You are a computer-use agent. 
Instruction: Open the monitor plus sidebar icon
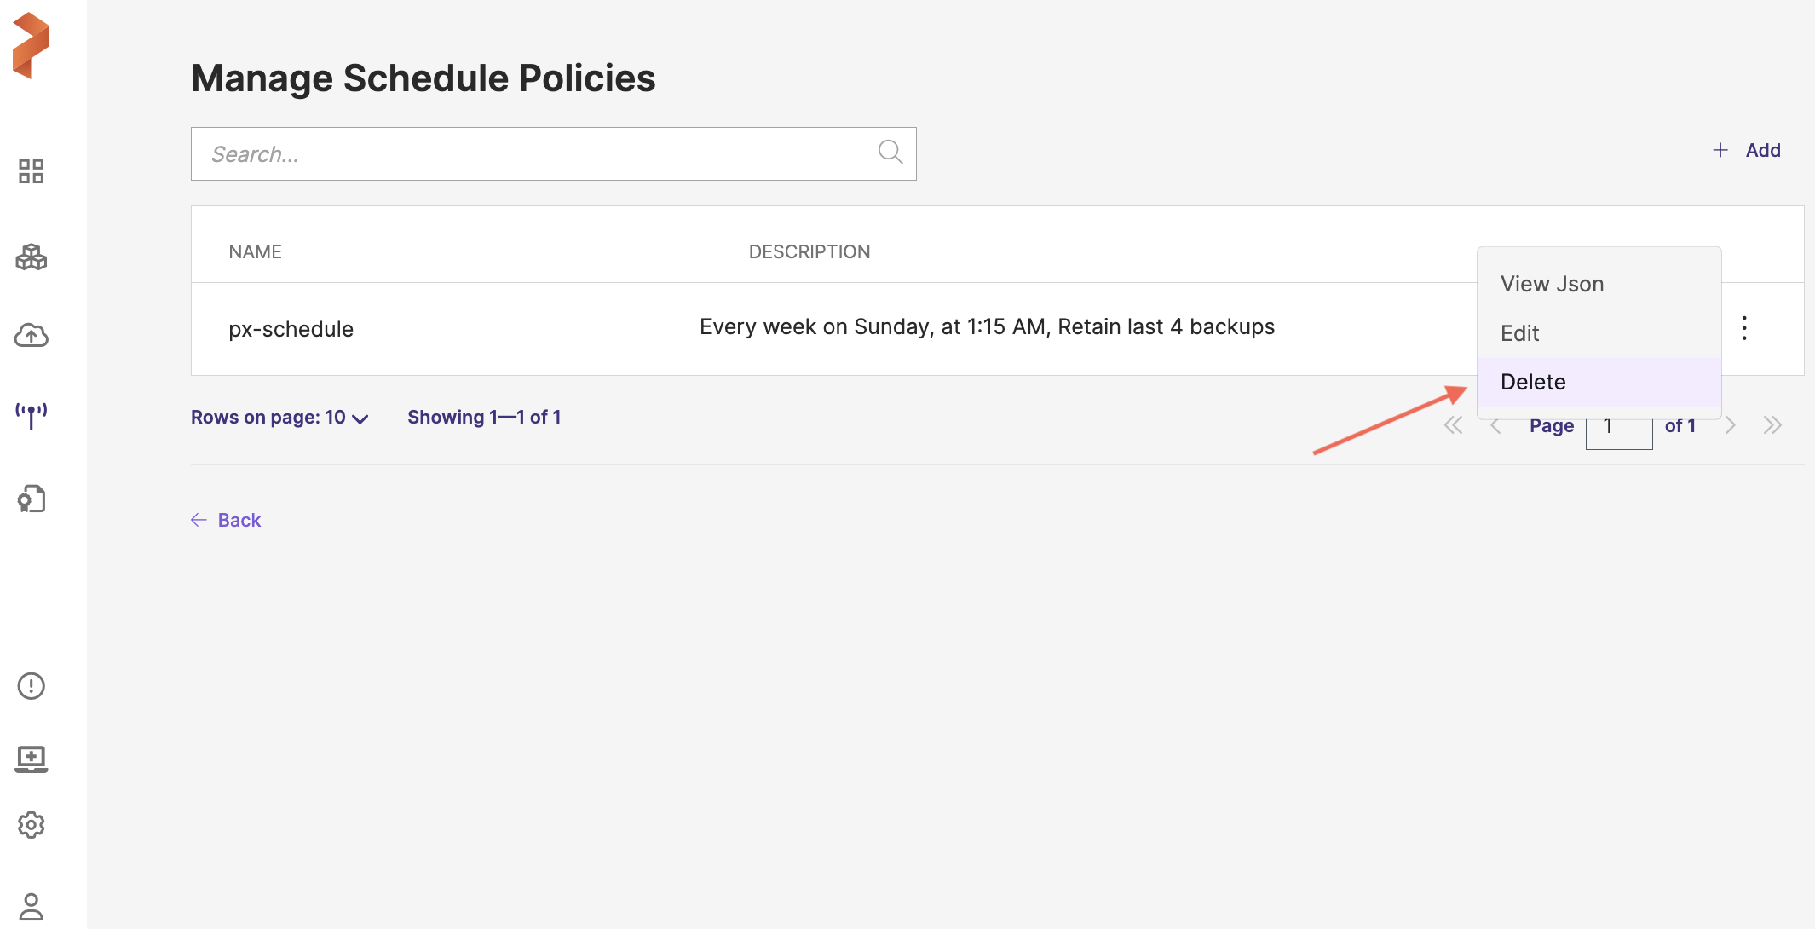[32, 758]
